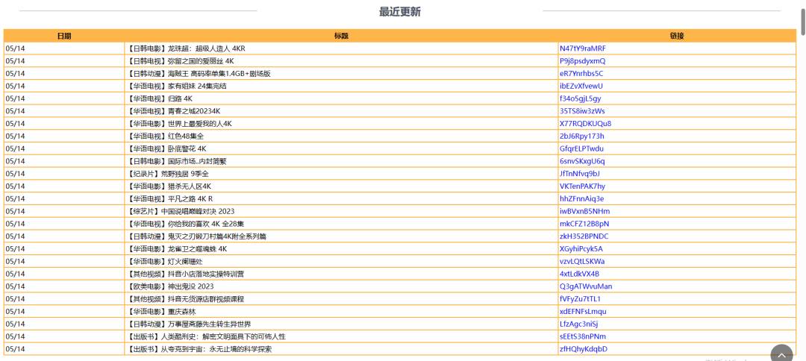Screen dimensions: 806x361
Task: Click title 青春之城20234K
Action: [194, 111]
